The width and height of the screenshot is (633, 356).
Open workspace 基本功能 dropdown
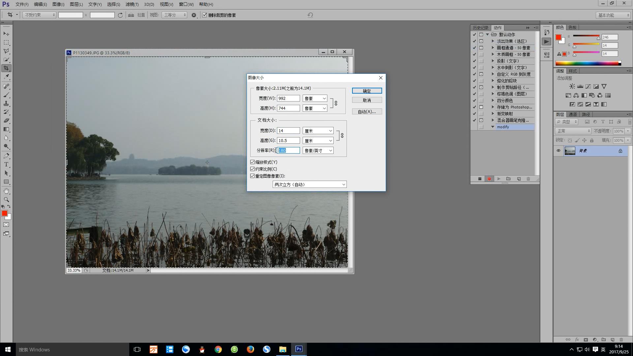point(613,15)
